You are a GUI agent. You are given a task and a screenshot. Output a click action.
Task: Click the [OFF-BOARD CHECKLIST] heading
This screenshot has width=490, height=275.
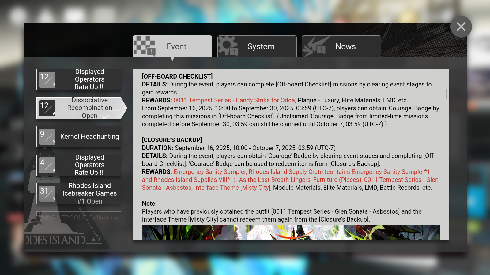click(x=177, y=76)
